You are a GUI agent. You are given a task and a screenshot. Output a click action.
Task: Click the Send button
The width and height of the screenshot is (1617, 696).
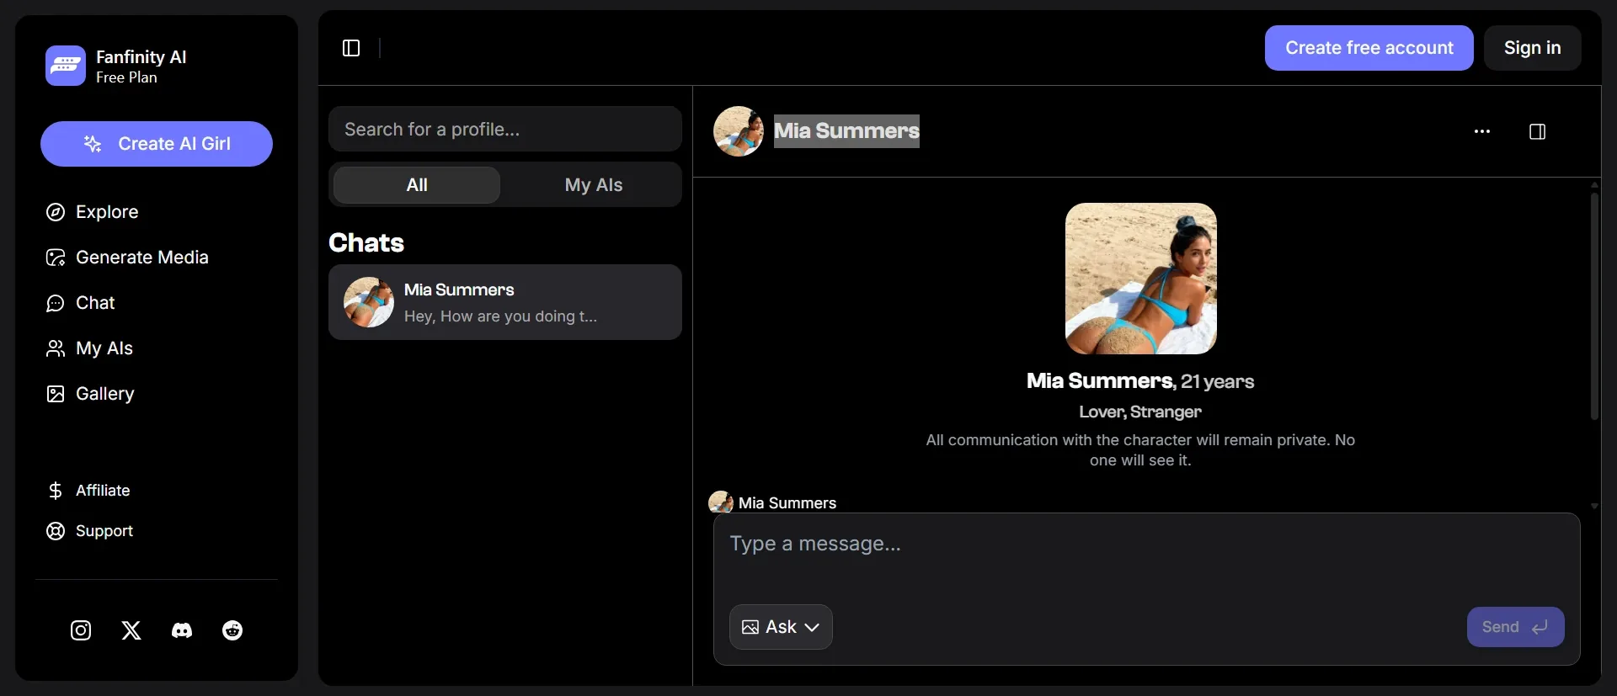[1516, 627]
